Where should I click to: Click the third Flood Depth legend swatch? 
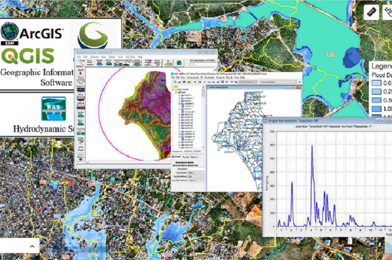(x=376, y=100)
